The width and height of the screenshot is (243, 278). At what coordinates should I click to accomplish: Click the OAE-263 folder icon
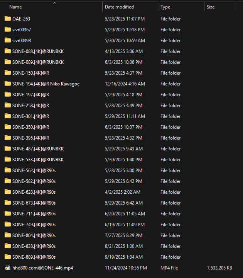tap(8, 19)
